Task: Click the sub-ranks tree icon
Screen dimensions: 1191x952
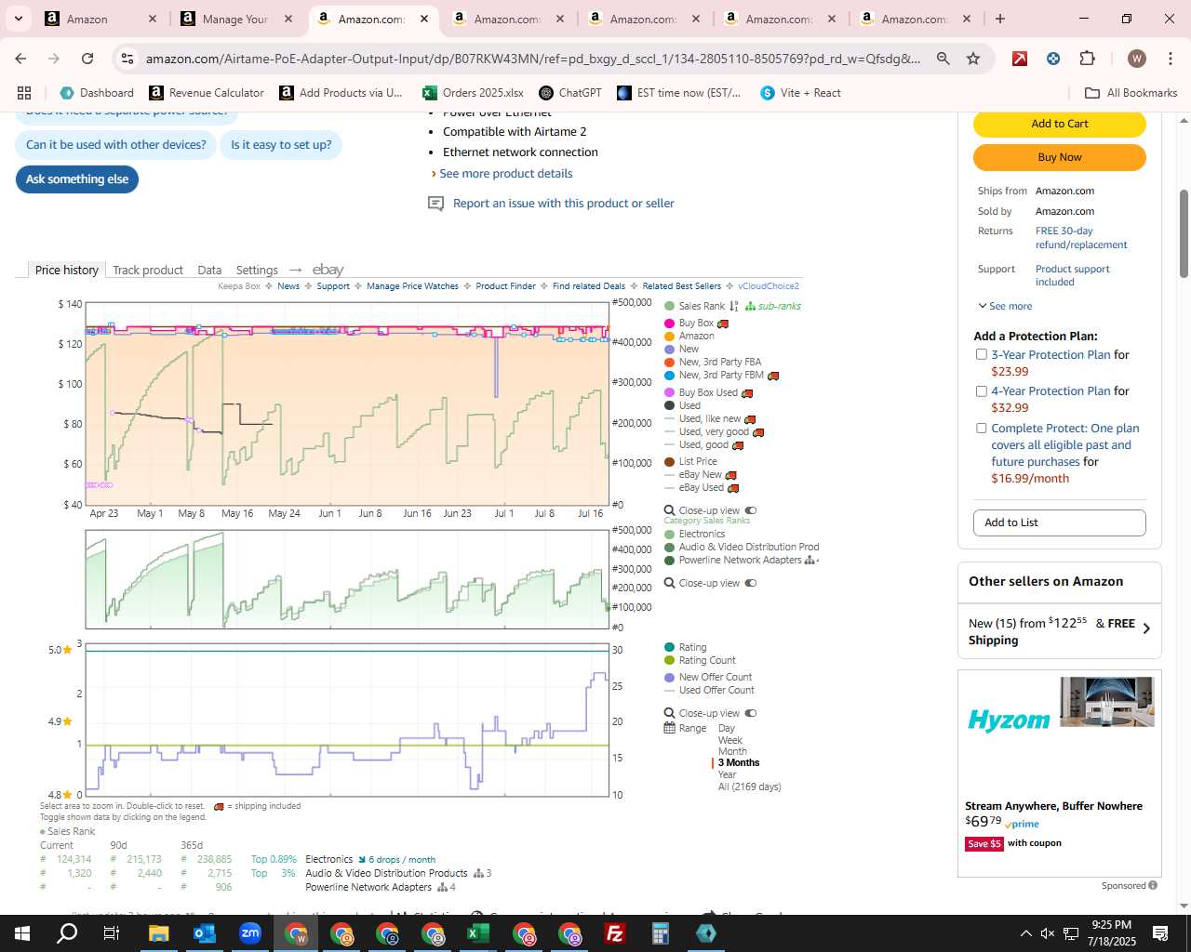Action: coord(750,306)
